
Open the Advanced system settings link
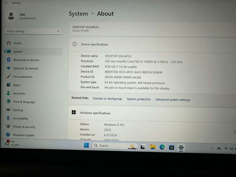tap(173, 100)
